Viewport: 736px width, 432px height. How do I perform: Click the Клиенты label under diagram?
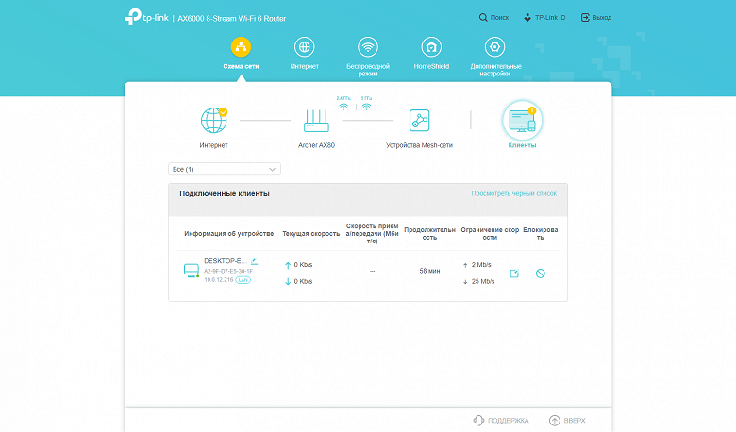[x=522, y=145]
